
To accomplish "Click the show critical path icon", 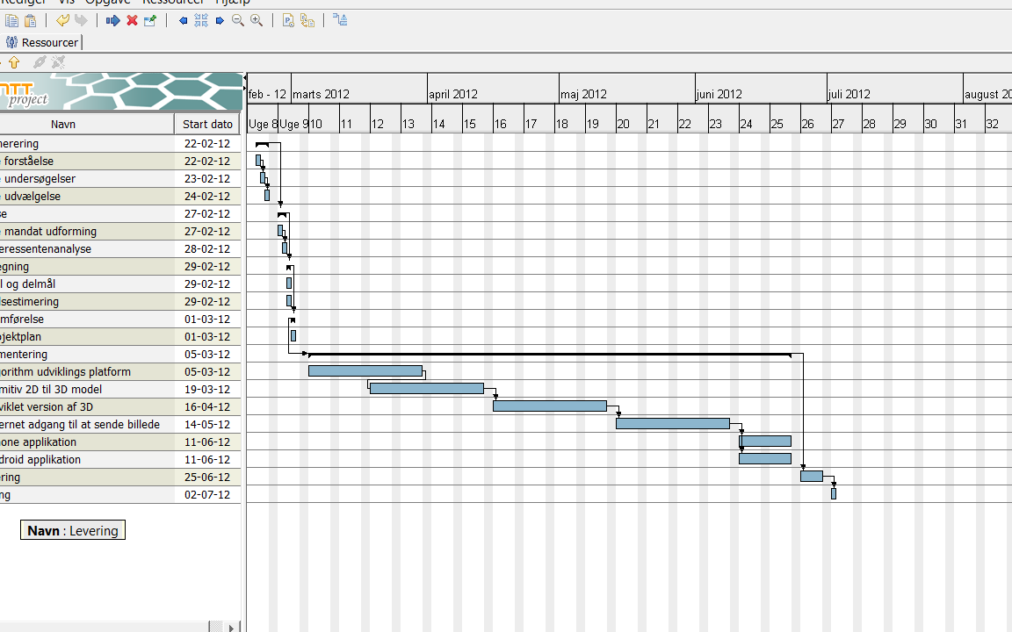I will point(340,20).
